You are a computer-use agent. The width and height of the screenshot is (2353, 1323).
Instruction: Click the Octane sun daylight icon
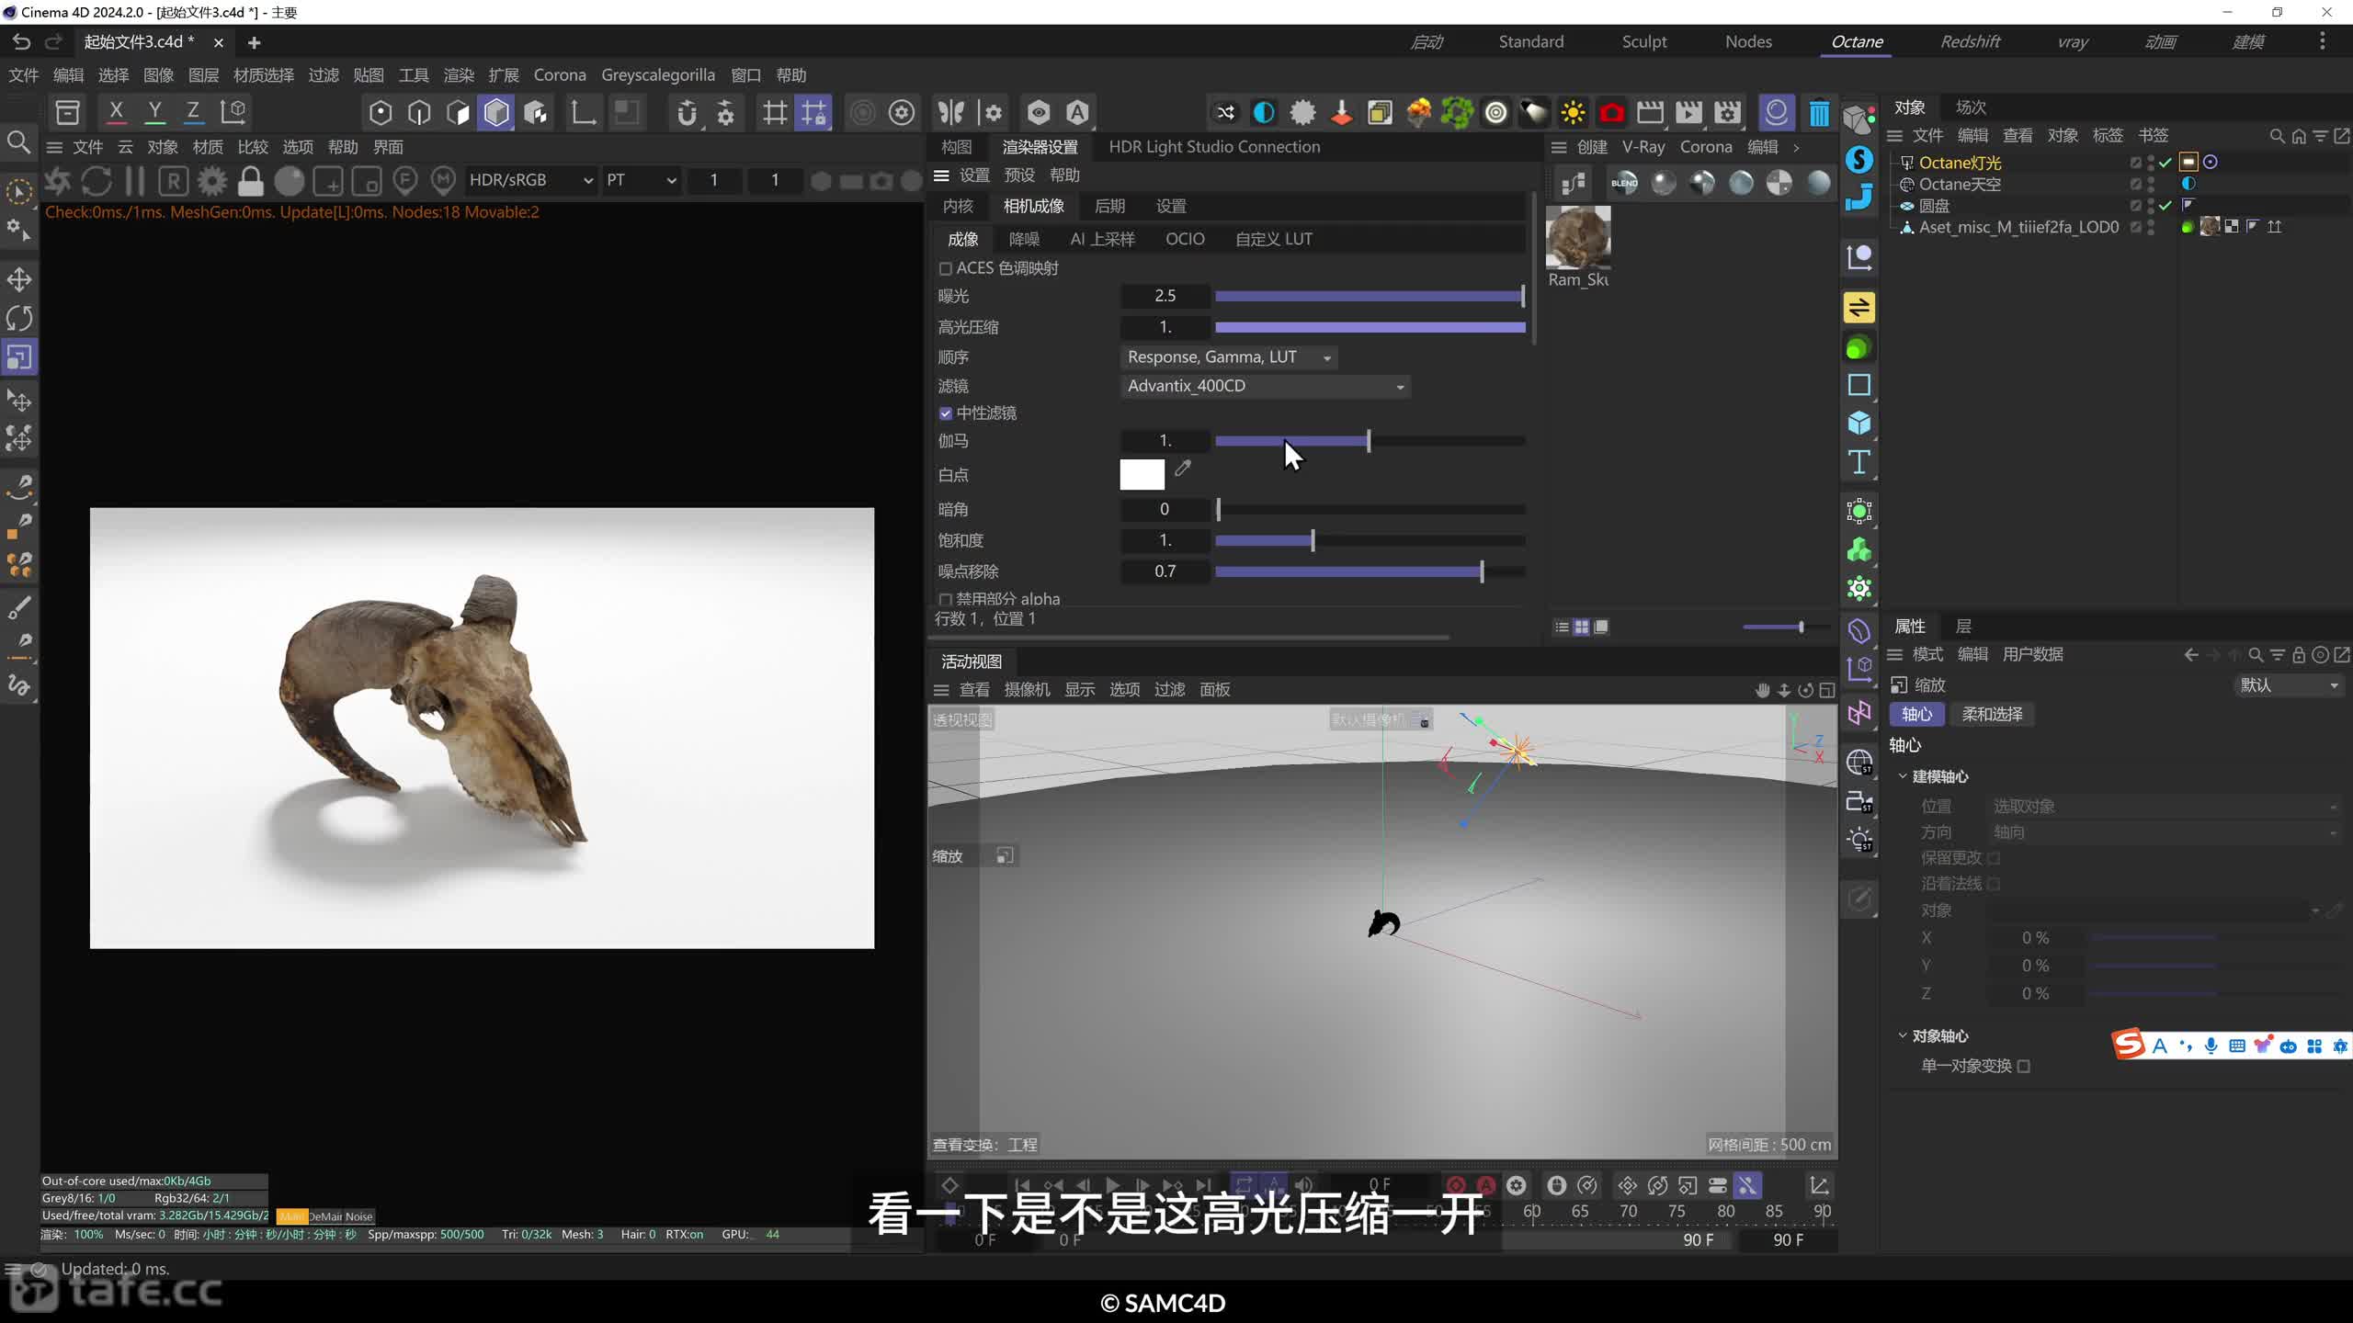1573,113
